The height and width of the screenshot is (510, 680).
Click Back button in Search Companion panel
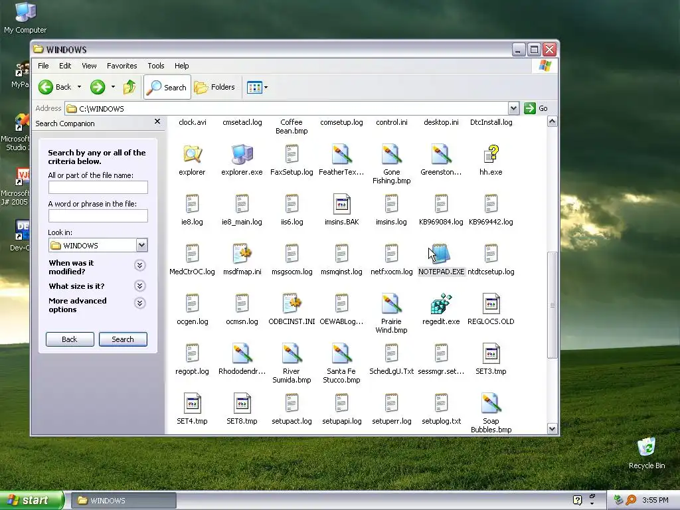point(70,339)
